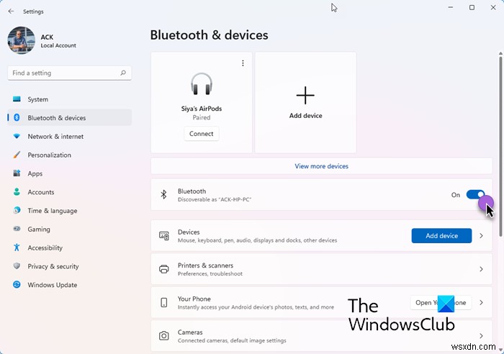Screen dimensions: 504x354
Task: Click the Windows Update sync icon
Action: click(x=17, y=285)
